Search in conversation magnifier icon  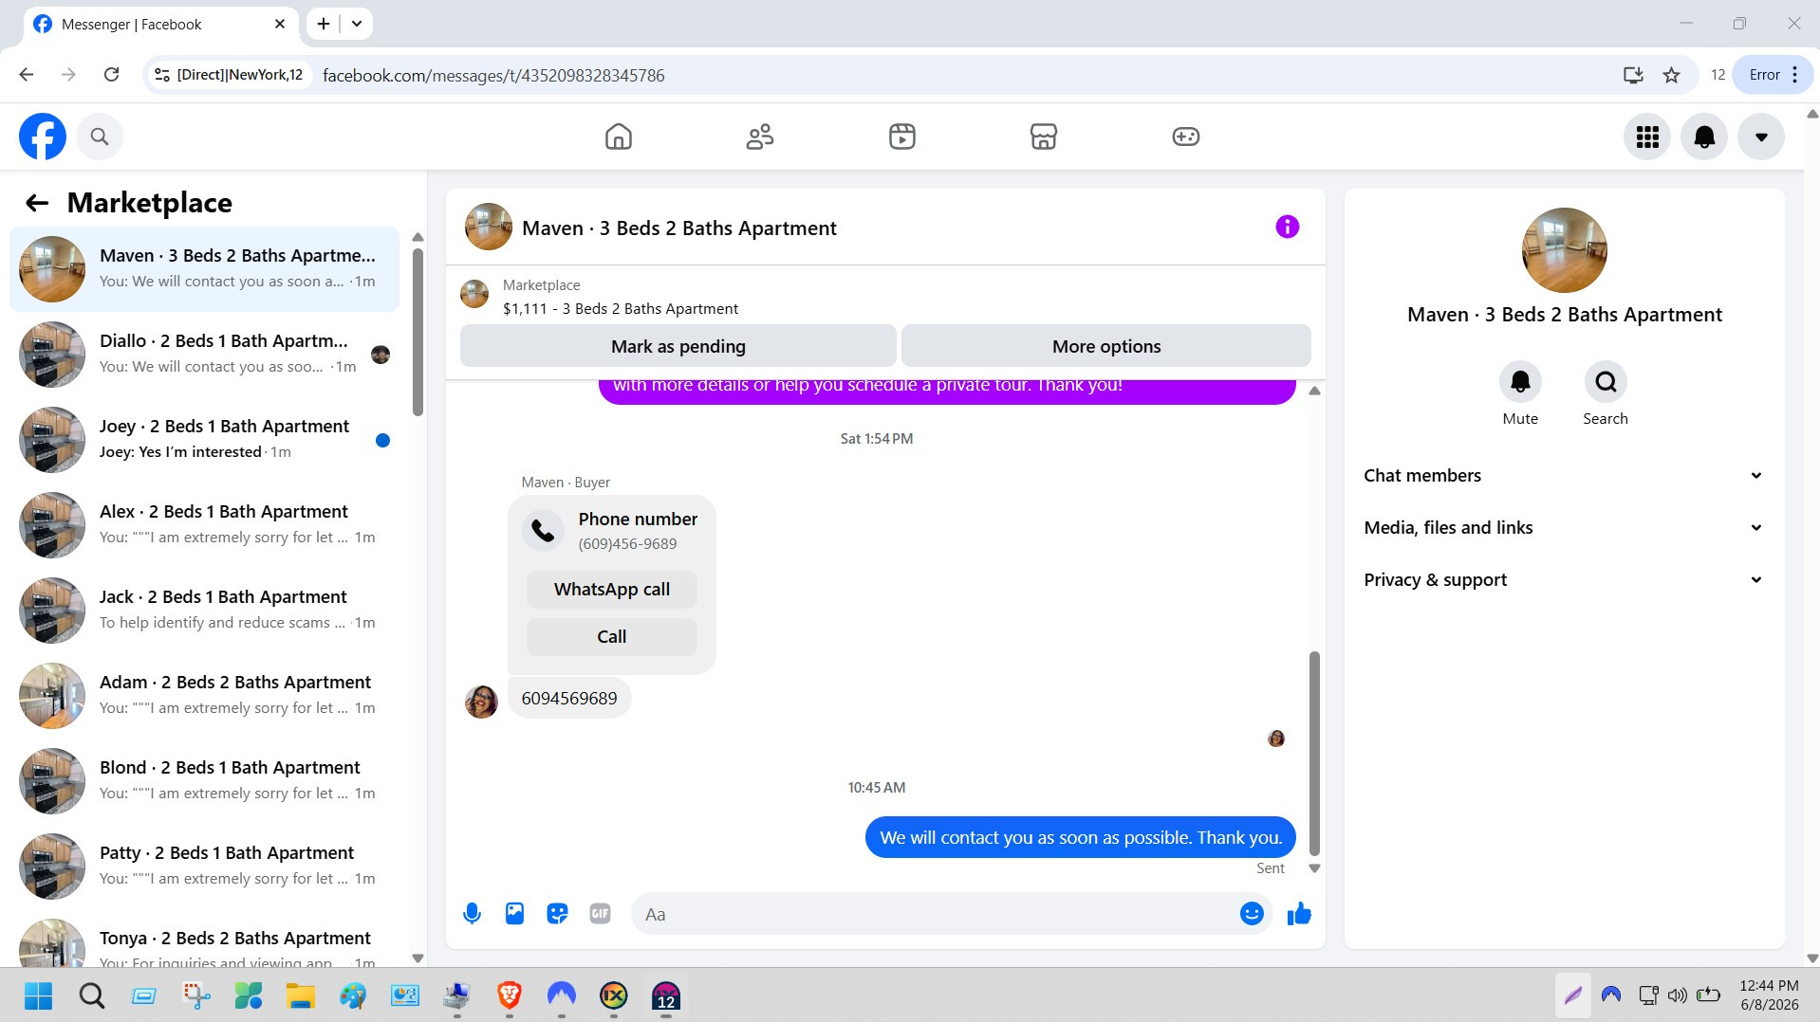[x=1606, y=381]
